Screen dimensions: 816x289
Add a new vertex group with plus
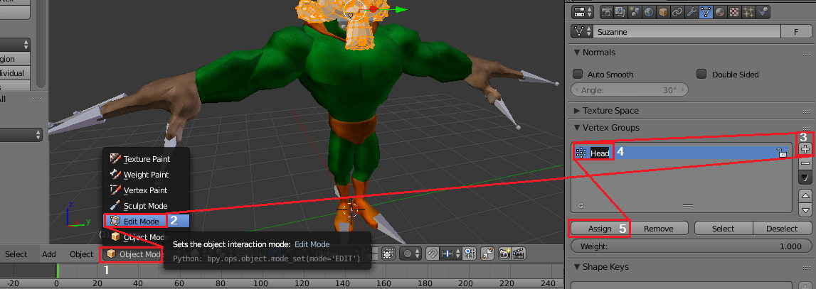[805, 149]
